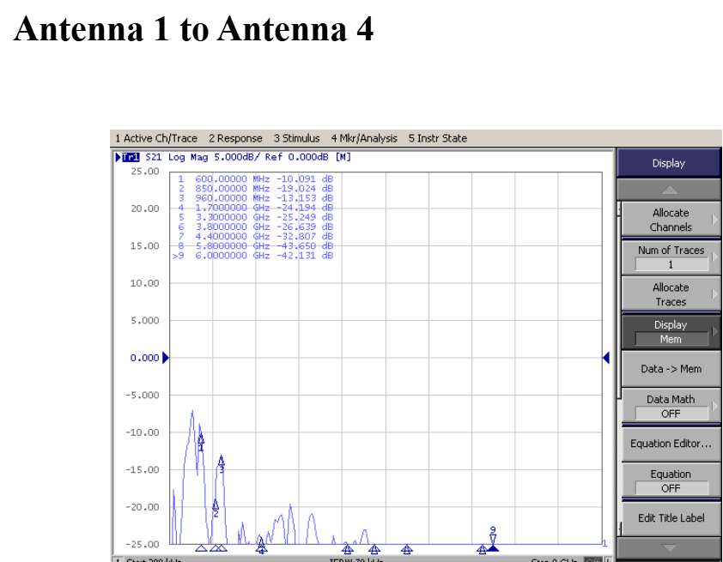Click the S21 measurement label
This screenshot has height=562, width=723.
click(154, 157)
